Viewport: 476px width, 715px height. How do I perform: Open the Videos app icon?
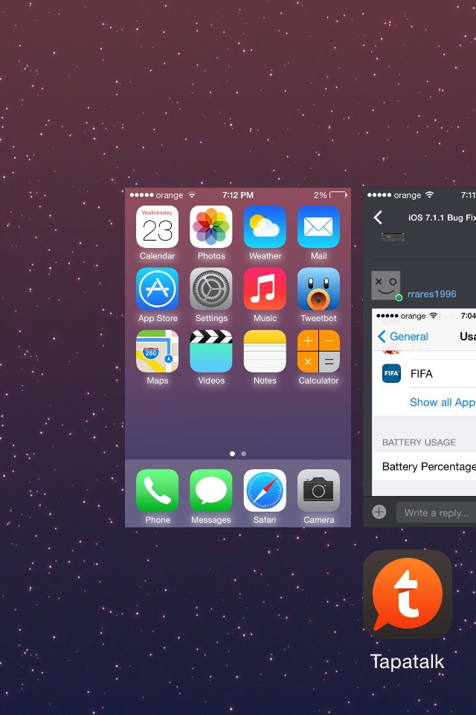pyautogui.click(x=211, y=351)
